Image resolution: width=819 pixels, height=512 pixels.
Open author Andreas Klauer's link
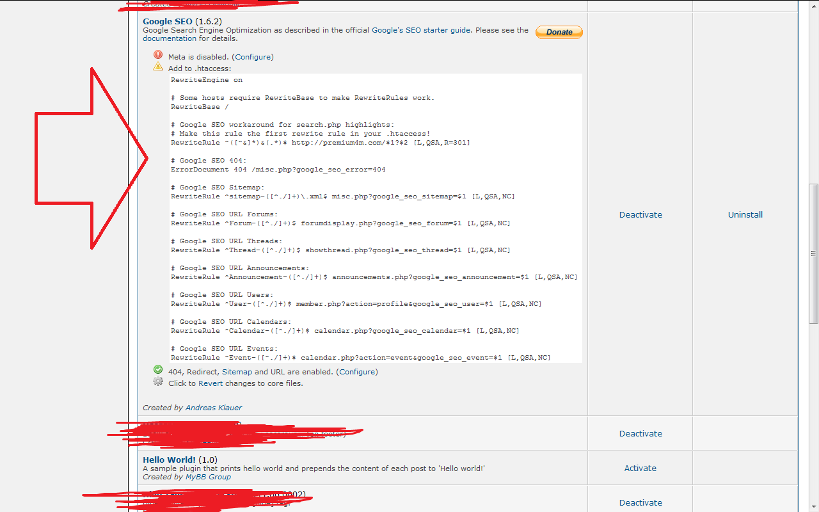[214, 408]
